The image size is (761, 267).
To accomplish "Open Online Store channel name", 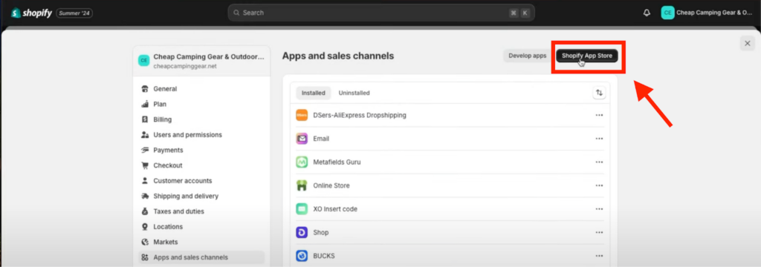I will 331,185.
